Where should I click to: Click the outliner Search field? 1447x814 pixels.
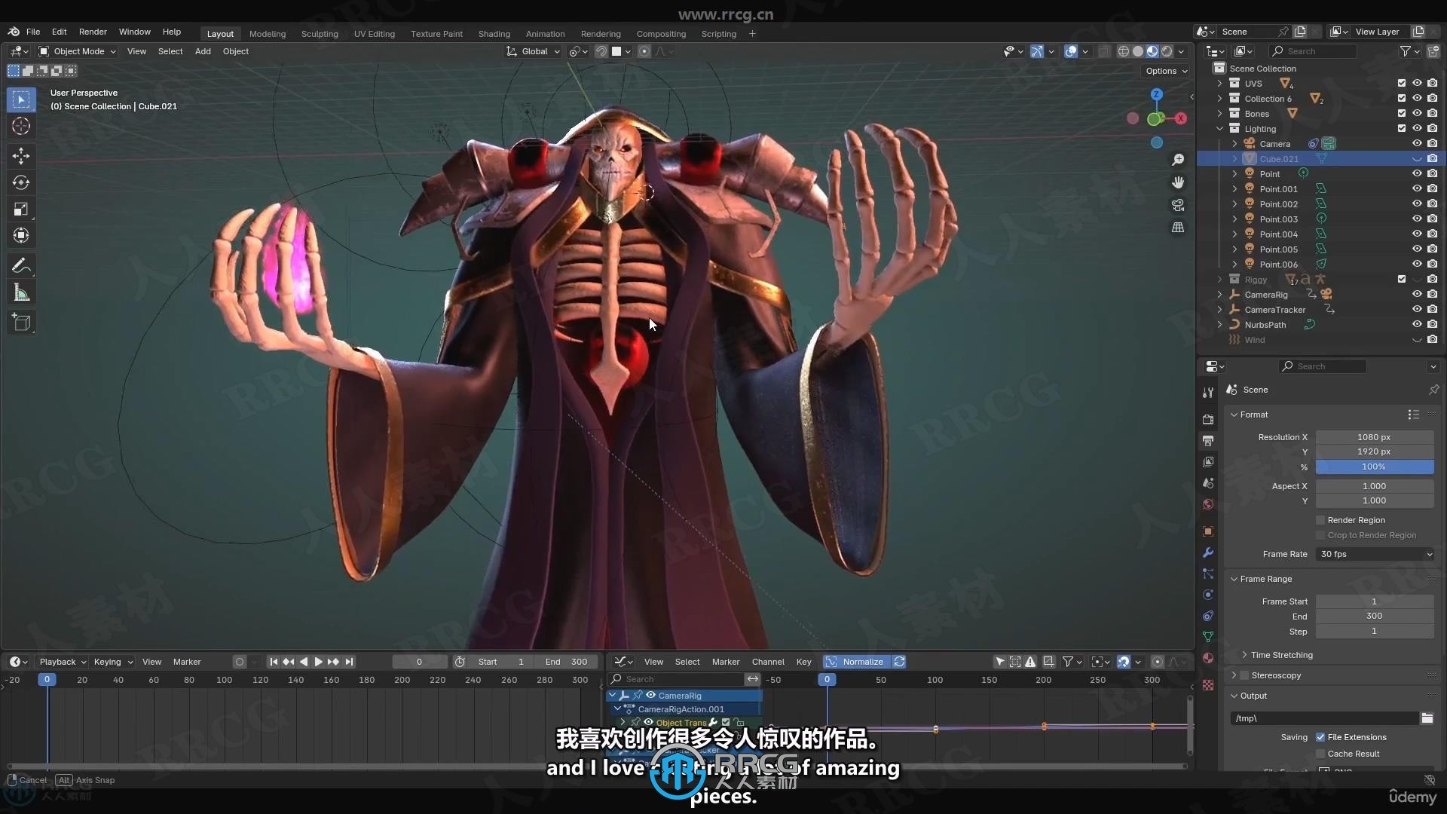pyautogui.click(x=1313, y=51)
